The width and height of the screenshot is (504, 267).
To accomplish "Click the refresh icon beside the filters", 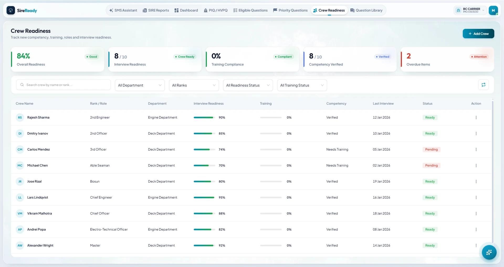I will (483, 85).
